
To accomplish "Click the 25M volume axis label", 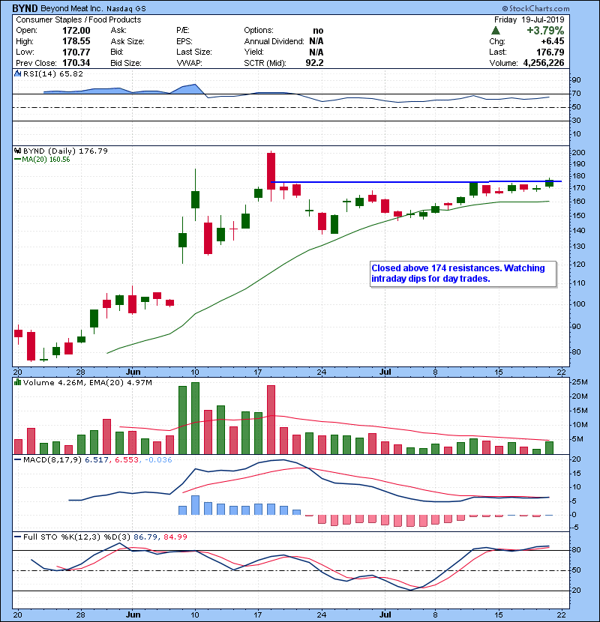I will [579, 382].
